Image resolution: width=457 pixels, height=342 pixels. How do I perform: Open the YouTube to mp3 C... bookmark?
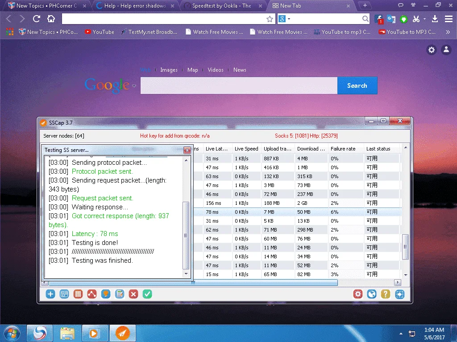click(x=342, y=32)
